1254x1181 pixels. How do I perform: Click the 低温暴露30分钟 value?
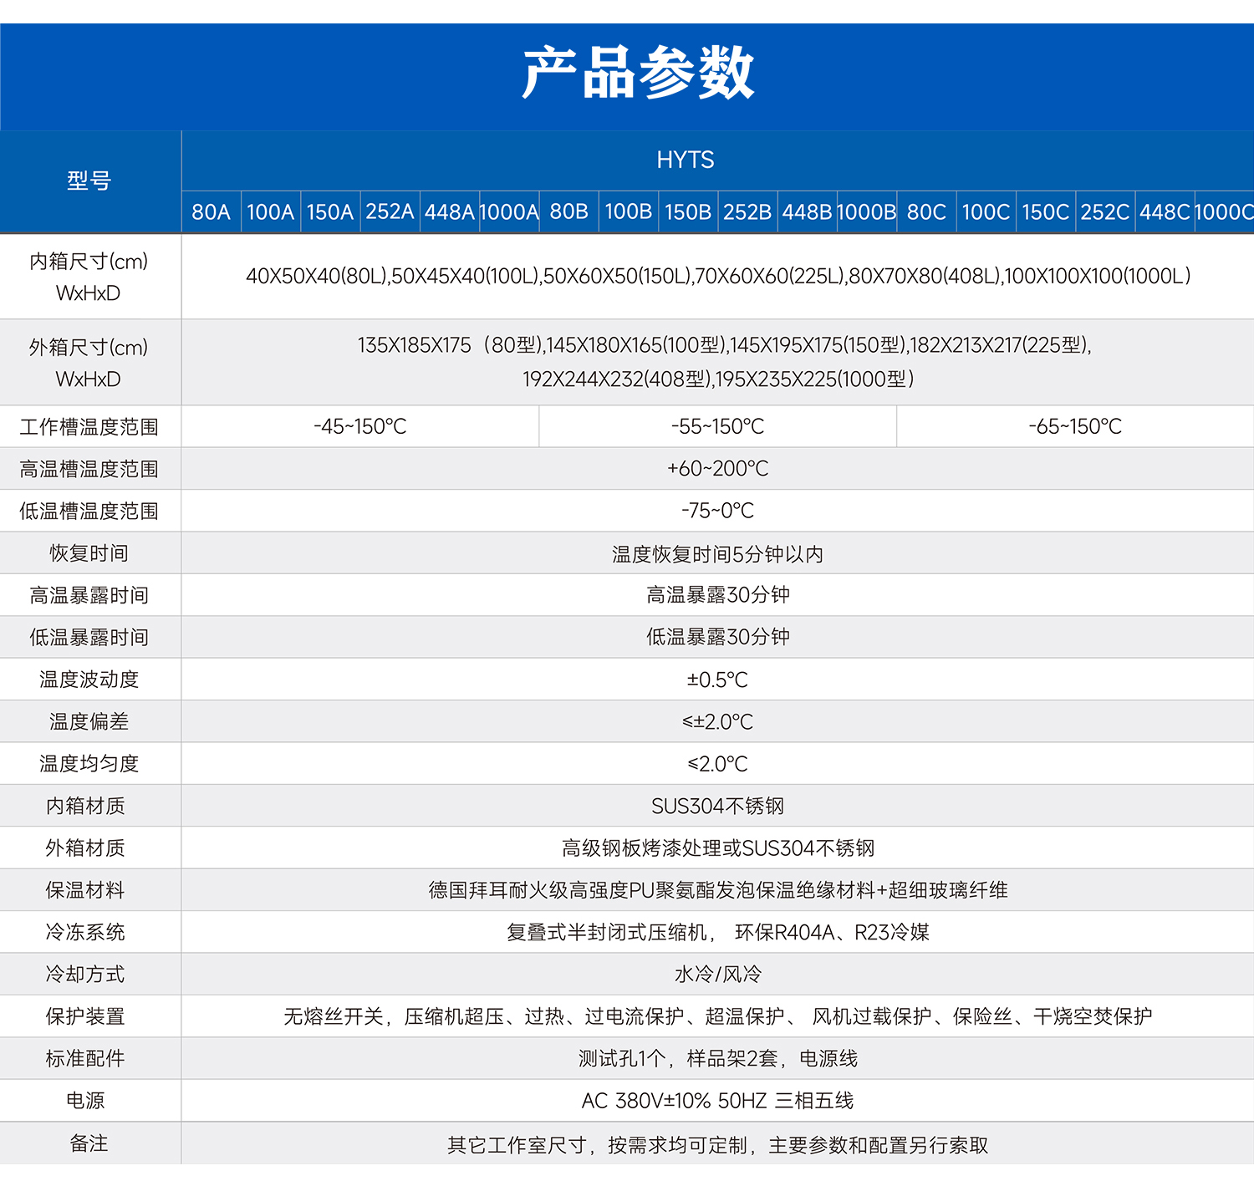point(718,637)
